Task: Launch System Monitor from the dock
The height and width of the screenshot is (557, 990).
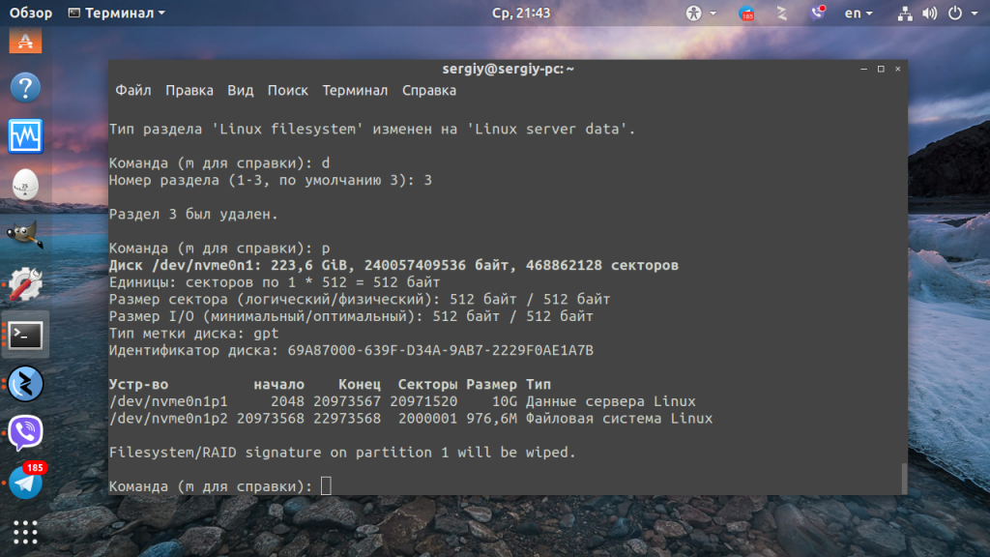Action: [25, 135]
